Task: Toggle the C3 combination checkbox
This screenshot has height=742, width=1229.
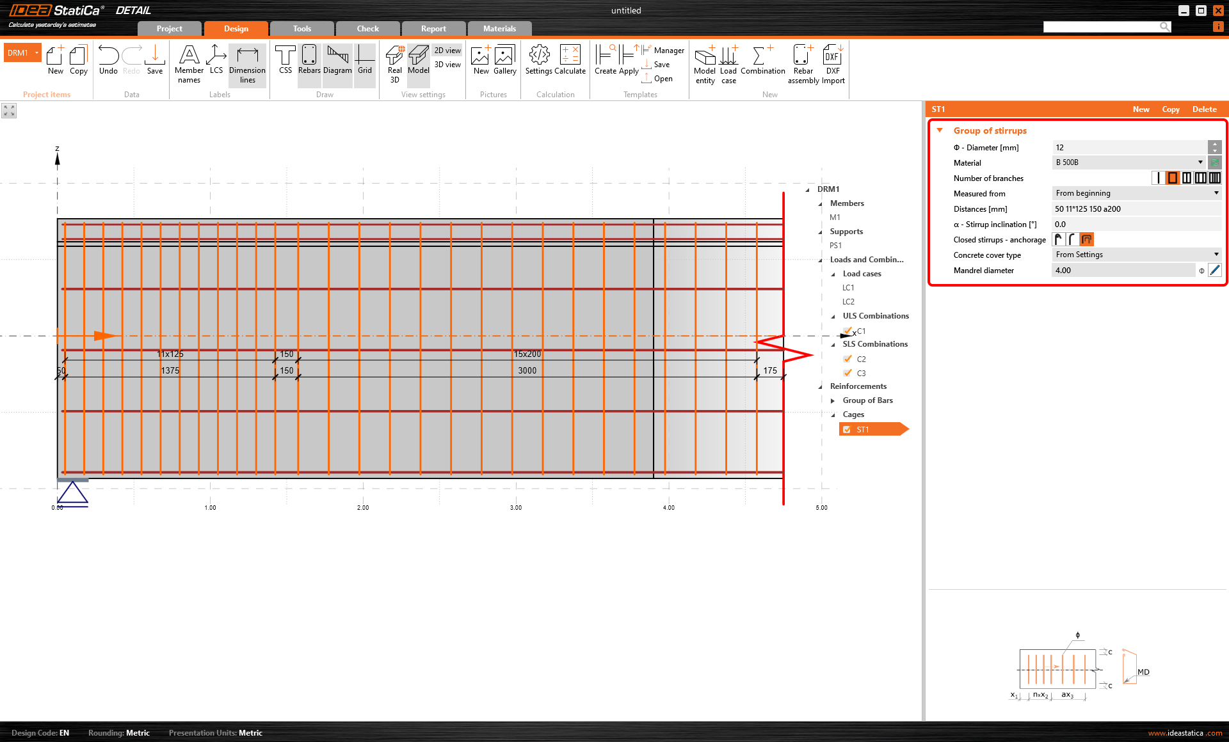Action: click(847, 374)
